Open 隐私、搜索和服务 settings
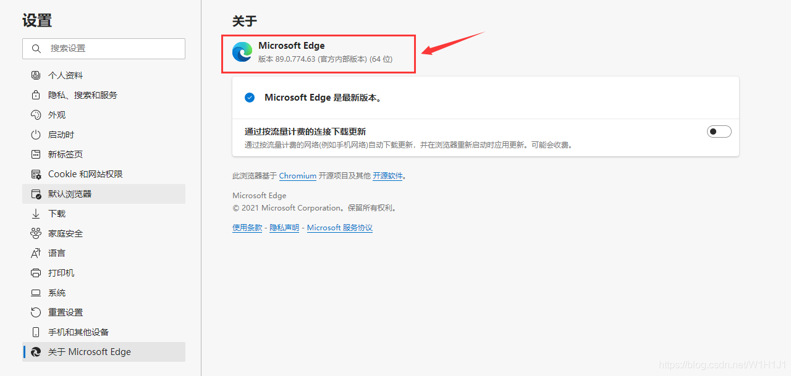This screenshot has height=376, width=791. coord(104,95)
